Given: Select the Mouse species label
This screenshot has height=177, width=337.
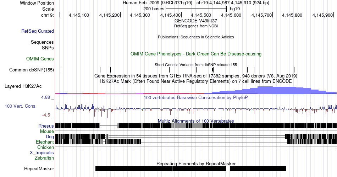Looking at the screenshot, I should tap(47, 132).
